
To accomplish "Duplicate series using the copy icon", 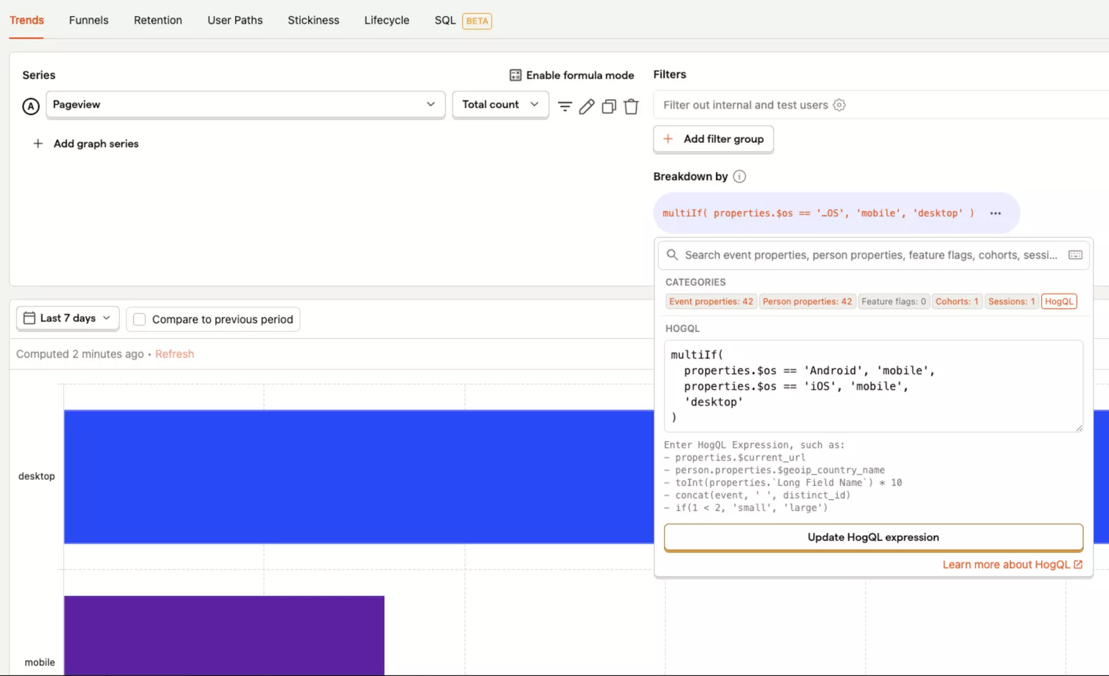I will click(609, 106).
